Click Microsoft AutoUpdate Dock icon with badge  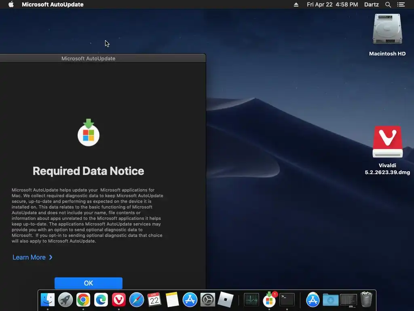click(269, 300)
